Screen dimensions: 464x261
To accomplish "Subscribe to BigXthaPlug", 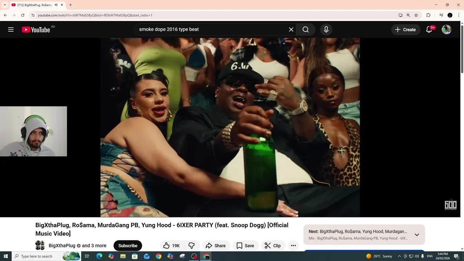I will 128,245.
